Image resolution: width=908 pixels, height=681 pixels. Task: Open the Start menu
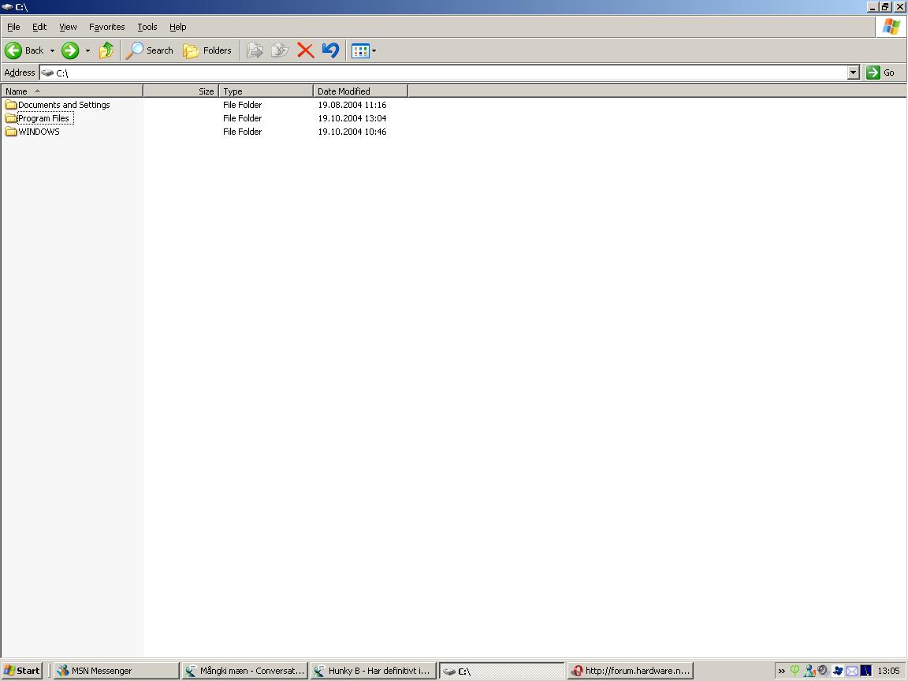tap(21, 671)
